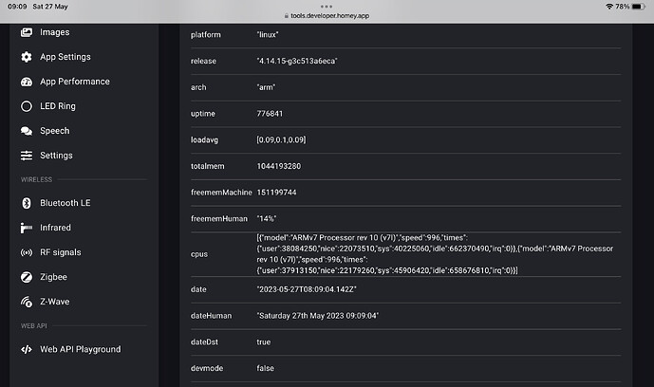The image size is (654, 387).
Task: Click the dateDst key label
Action: point(204,341)
